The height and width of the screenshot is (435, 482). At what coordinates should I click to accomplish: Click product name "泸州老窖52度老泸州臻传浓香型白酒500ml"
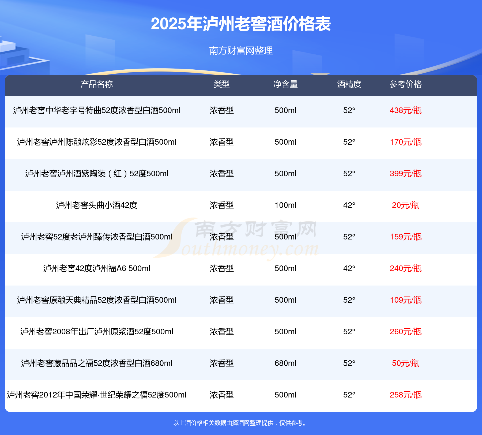[97, 237]
